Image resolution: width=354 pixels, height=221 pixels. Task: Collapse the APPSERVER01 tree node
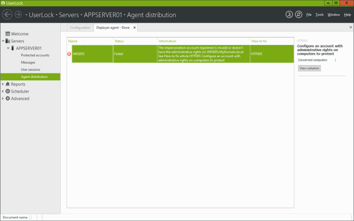click(8, 49)
